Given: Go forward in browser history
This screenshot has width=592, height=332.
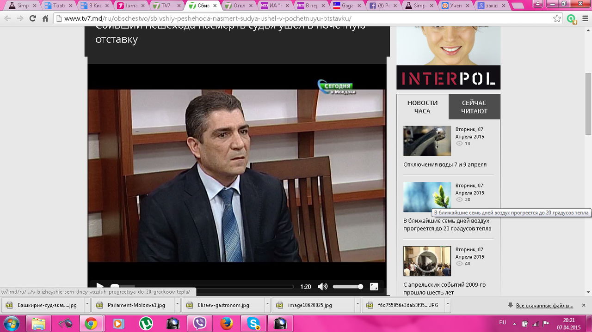Looking at the screenshot, I should (x=20, y=18).
